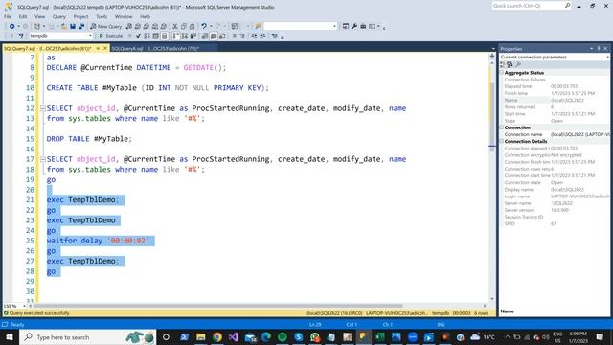Click the Cut scissors icon

(175, 26)
